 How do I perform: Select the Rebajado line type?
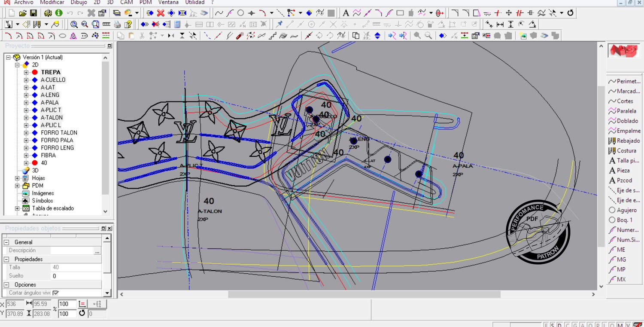624,141
